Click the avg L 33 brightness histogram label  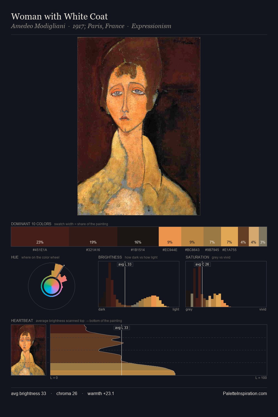(125, 264)
